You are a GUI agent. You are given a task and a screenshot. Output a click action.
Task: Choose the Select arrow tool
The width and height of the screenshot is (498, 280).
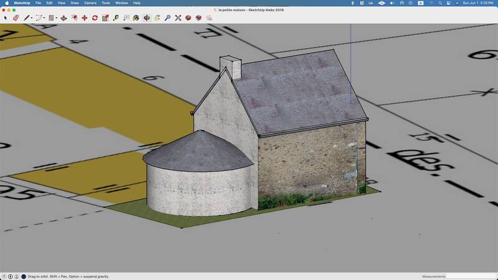[x=6, y=18]
